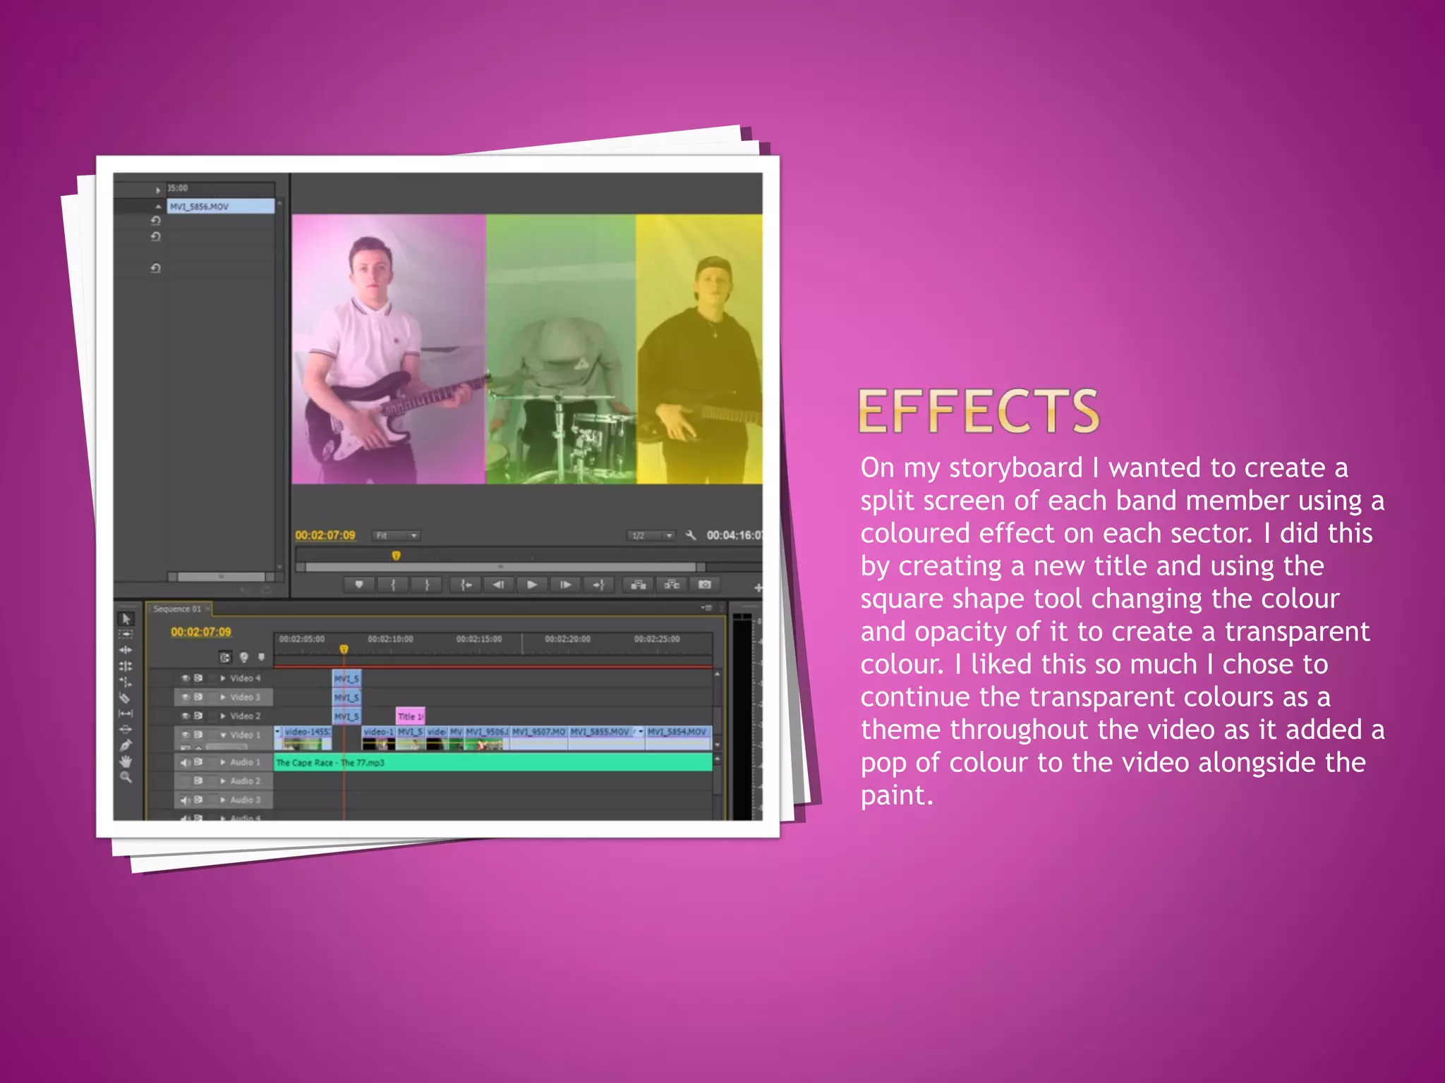Click the program monitor playhead marker
Screen dimensions: 1445x1083
[x=396, y=556]
